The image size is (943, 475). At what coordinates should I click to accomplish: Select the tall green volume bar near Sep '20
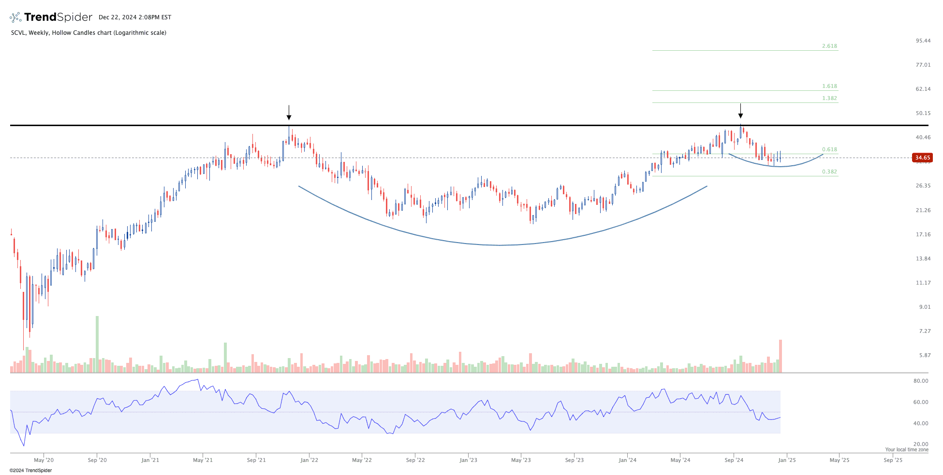tap(97, 344)
